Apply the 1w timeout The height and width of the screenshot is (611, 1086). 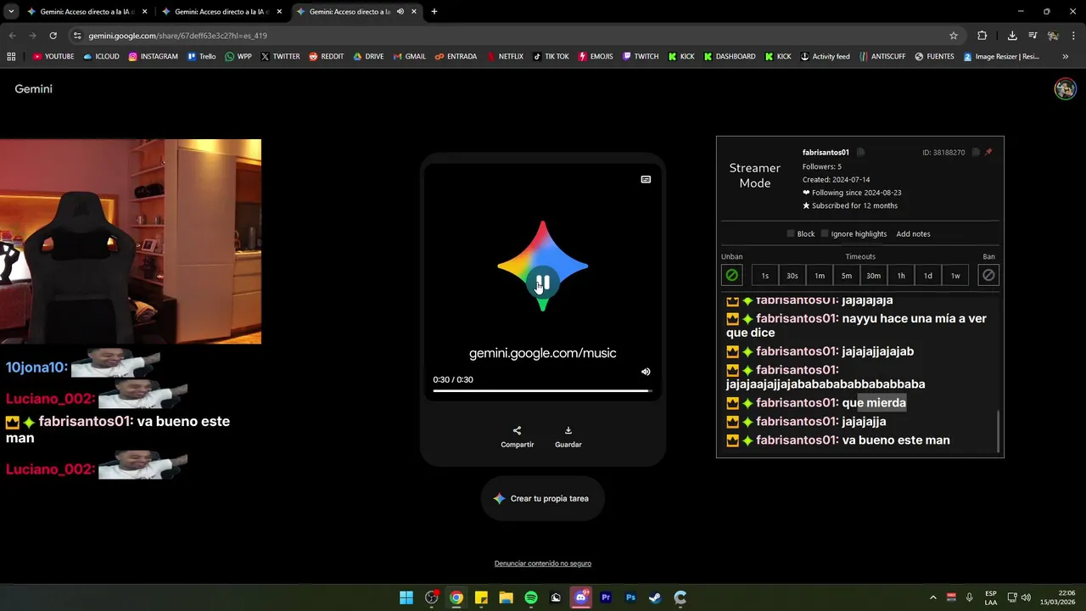[955, 276]
